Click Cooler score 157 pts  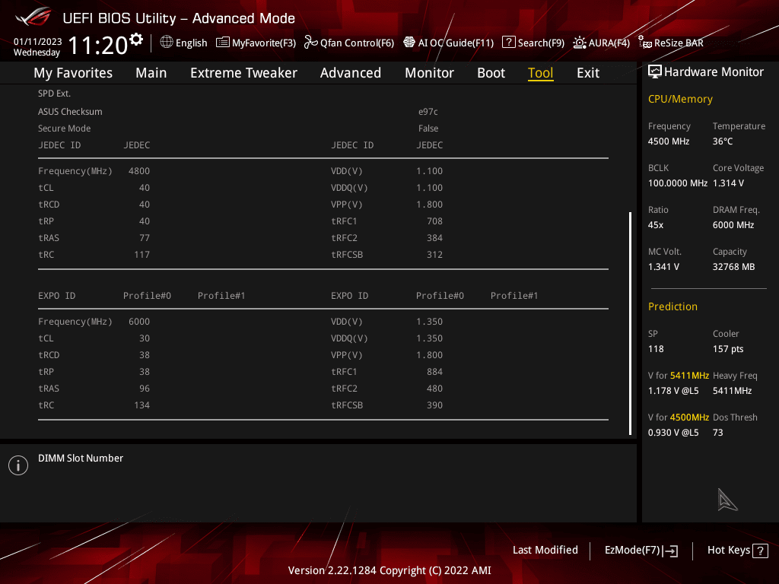(728, 349)
